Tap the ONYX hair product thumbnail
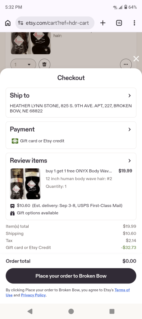The image size is (142, 319). pyautogui.click(x=25, y=184)
